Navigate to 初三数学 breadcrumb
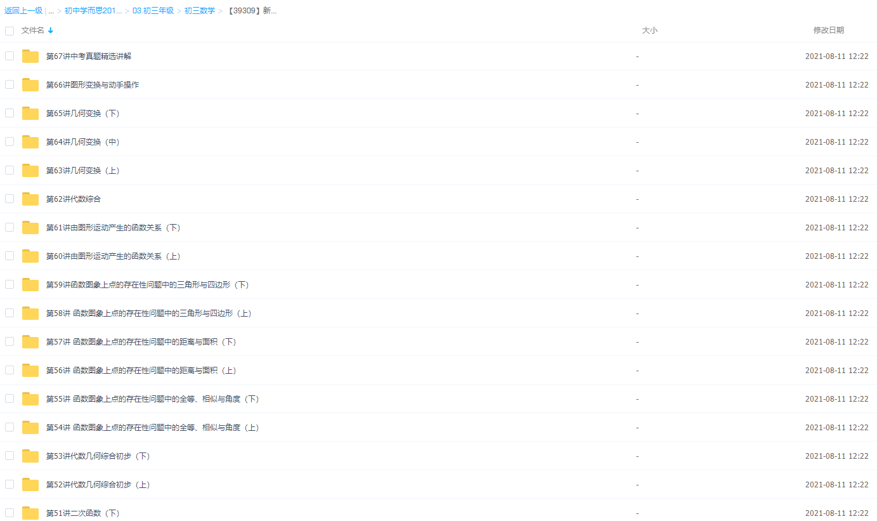Viewport: 877px width, 521px height. tap(199, 11)
